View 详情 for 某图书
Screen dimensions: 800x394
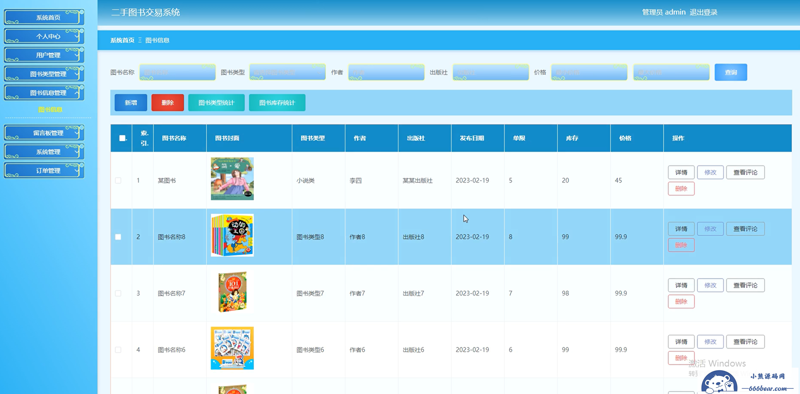click(681, 172)
